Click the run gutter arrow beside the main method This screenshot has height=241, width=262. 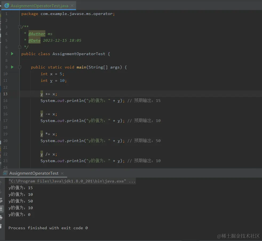coord(12,67)
